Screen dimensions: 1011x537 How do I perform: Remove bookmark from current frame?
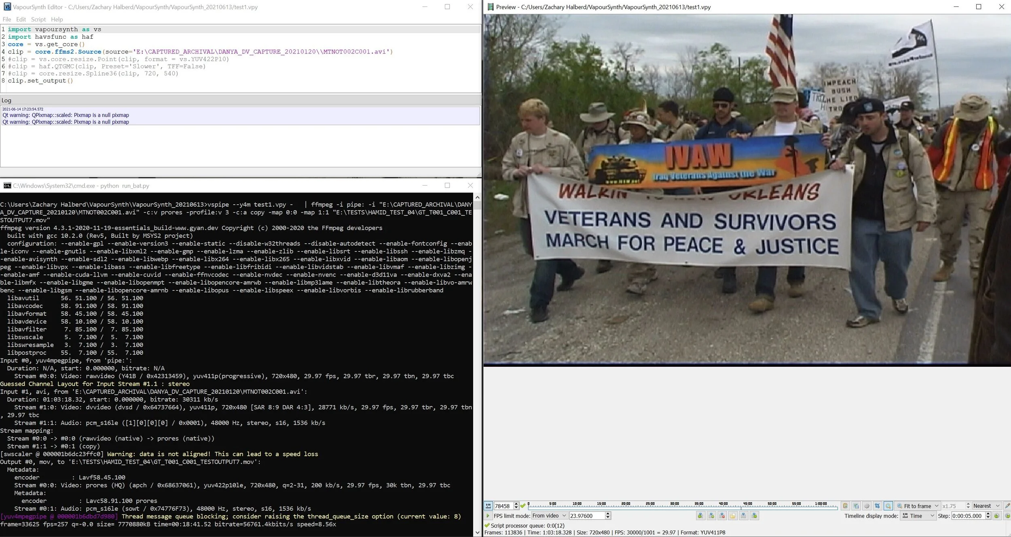tap(722, 516)
